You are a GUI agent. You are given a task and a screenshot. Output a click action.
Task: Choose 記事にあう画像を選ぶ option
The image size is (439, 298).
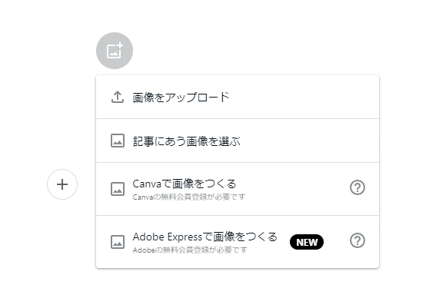click(x=238, y=141)
